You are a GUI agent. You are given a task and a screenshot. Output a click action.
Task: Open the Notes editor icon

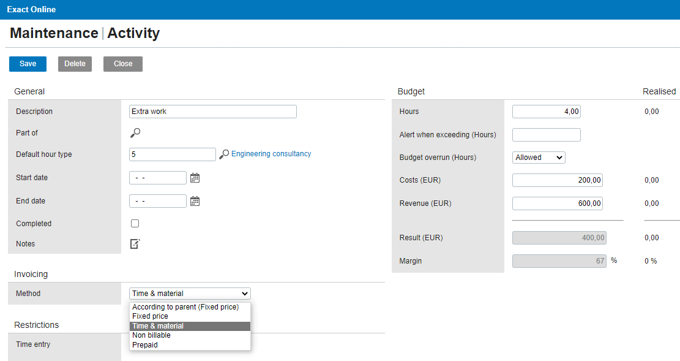tap(135, 244)
